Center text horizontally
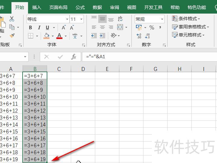This screenshot has height=163, width=217. pyautogui.click(x=102, y=27)
